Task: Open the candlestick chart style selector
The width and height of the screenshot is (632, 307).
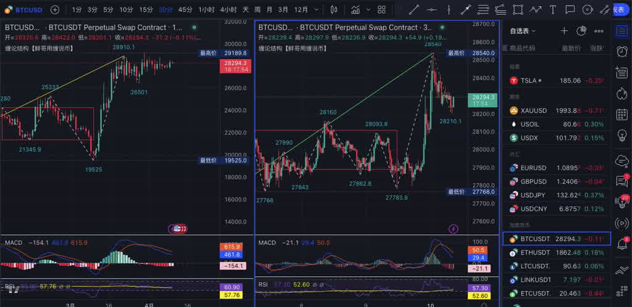Action: [334, 10]
